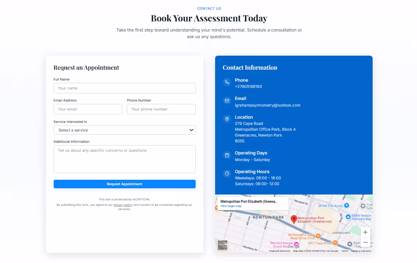This screenshot has height=263, width=417.
Task: Click View larger map link
Action: [x=231, y=206]
